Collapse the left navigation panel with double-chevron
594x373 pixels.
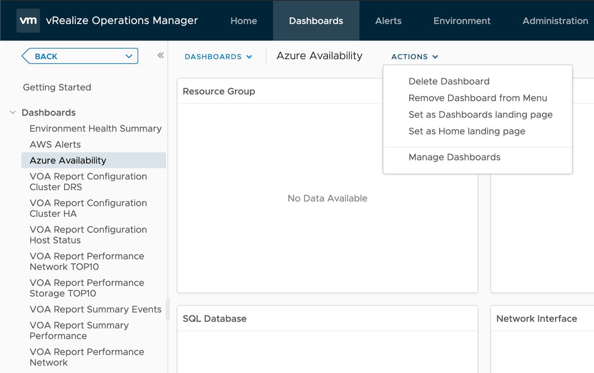[161, 56]
